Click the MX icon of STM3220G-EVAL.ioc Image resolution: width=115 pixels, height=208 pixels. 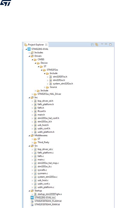point(32,198)
